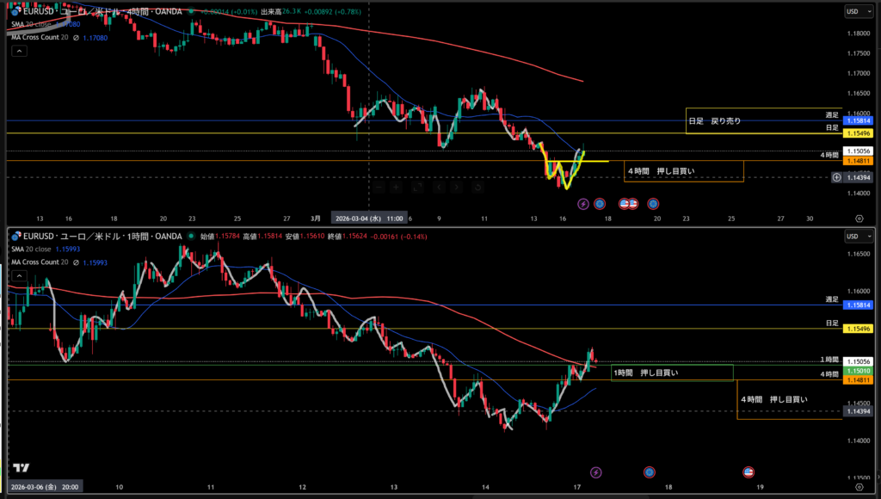Select the SMA 20 close indicator in lower chart
Screen dimensions: 881x499
(x=34, y=249)
